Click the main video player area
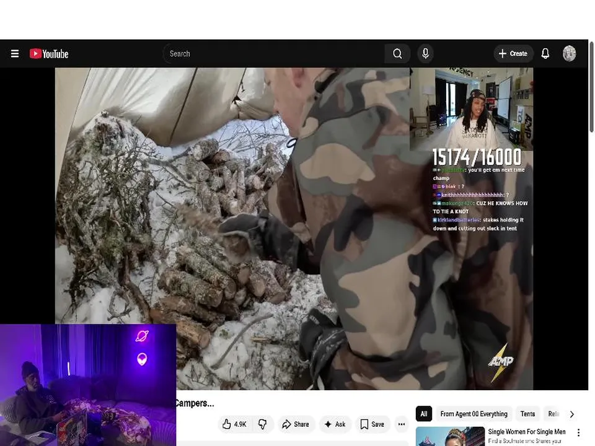The image size is (595, 446). tap(294, 229)
